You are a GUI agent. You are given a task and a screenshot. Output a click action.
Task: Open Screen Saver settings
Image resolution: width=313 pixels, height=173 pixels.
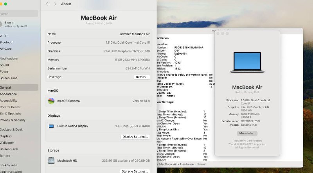click(9, 149)
